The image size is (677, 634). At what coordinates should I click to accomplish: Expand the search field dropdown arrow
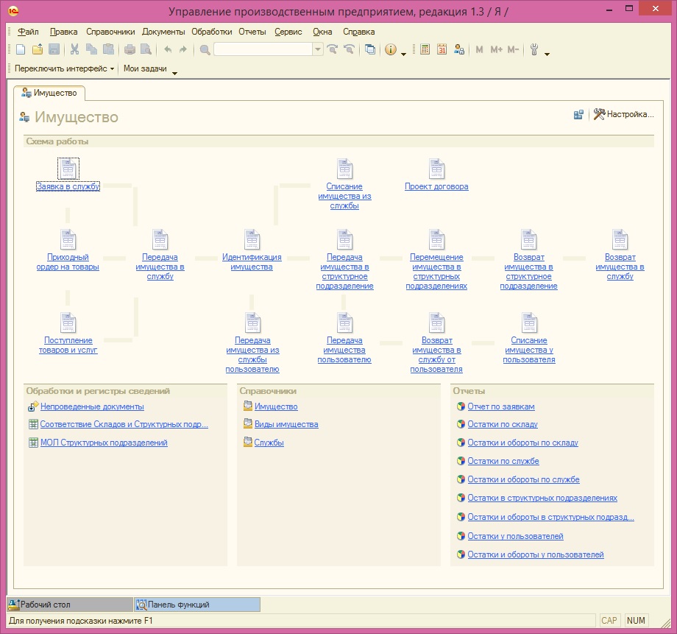pos(318,50)
